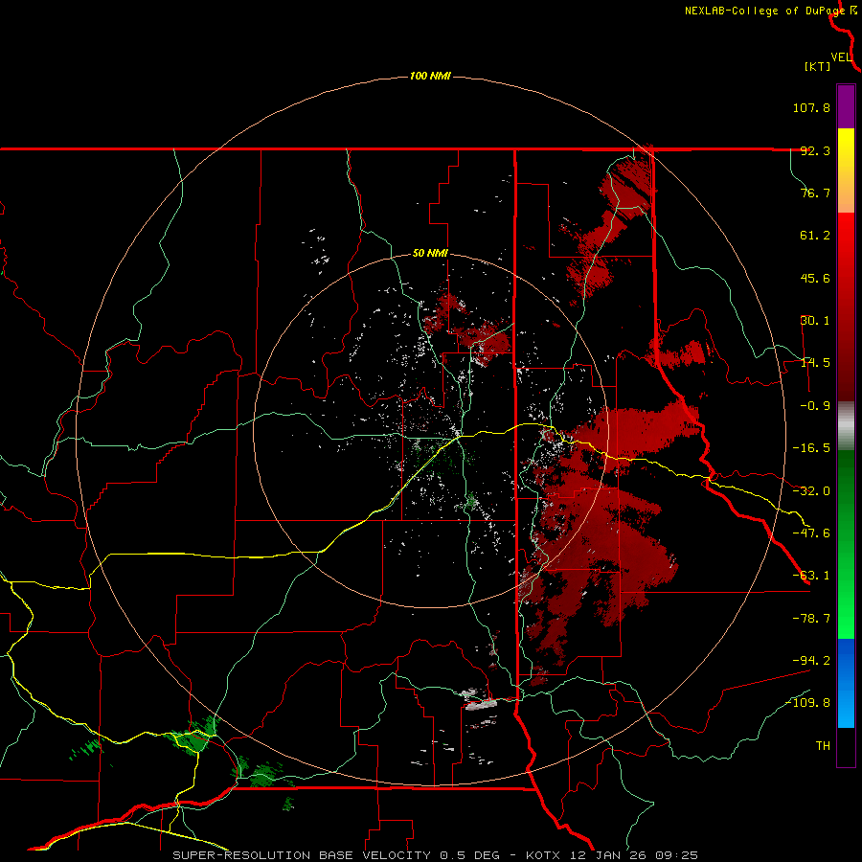Select the 30.1 legend value
Screen dimensions: 862x862
815,321
